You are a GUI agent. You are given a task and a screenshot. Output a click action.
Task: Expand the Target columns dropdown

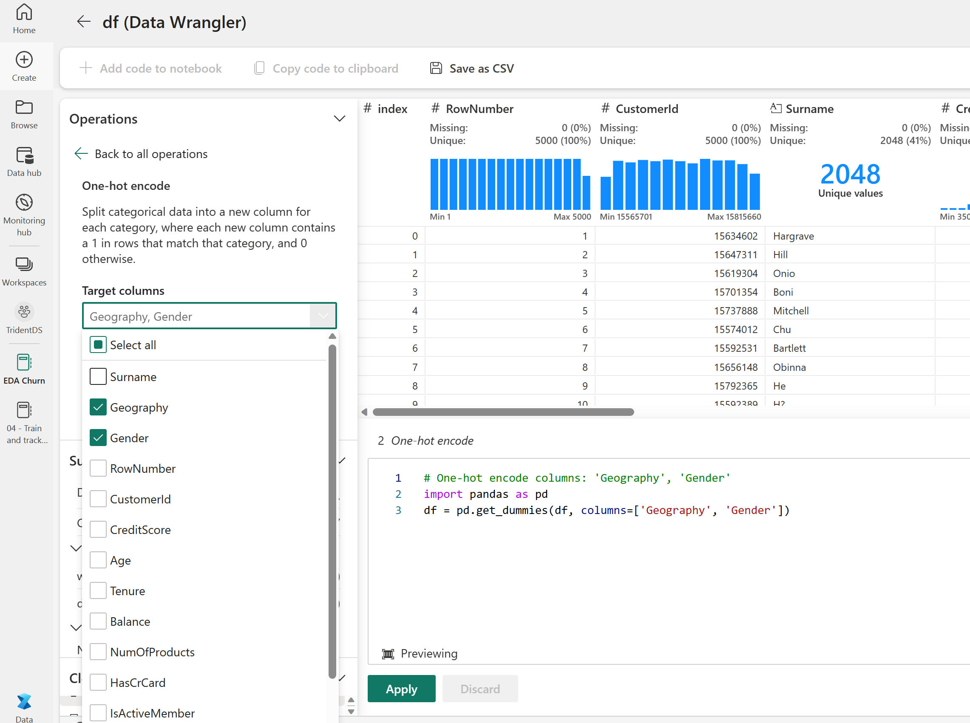click(x=322, y=315)
